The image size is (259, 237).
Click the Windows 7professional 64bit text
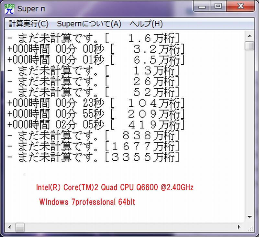pyautogui.click(x=87, y=202)
